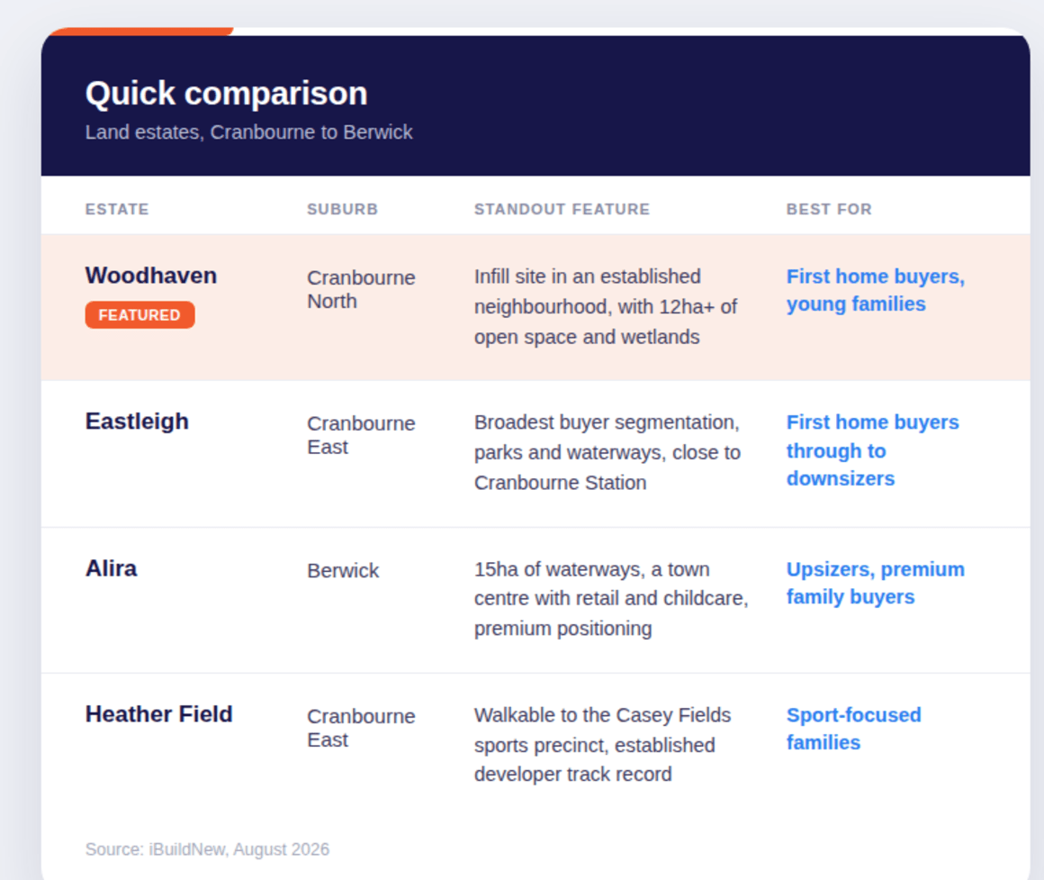Click the 'Quick comparison' heading
Viewport: 1044px width, 880px height.
227,94
